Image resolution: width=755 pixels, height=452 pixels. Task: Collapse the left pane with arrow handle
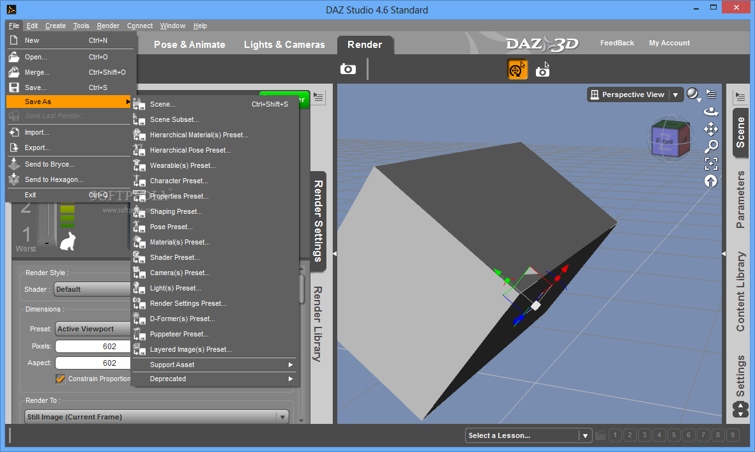click(335, 253)
